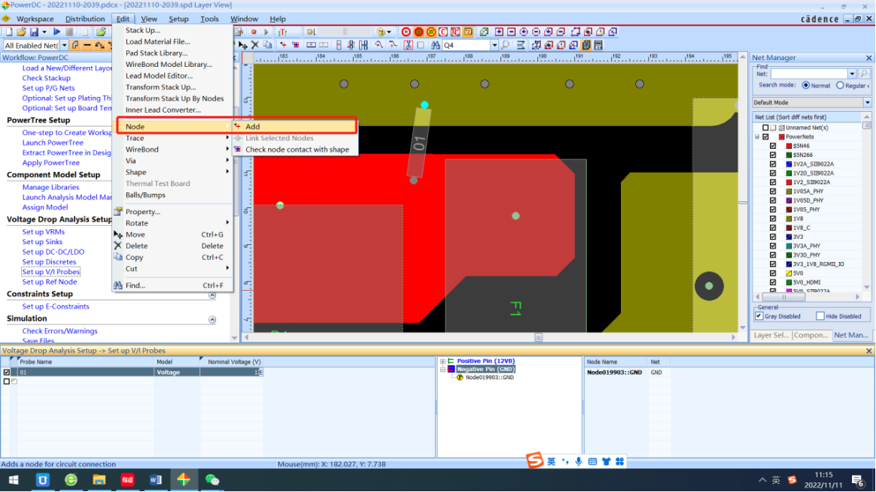Uncheck the 1V8 net checkbox

click(x=773, y=219)
